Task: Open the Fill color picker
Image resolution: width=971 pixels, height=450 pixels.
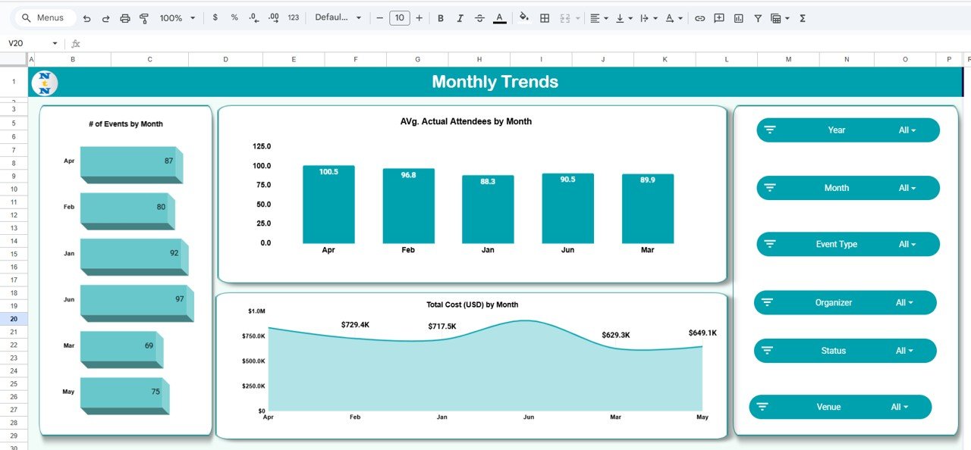Action: [x=524, y=18]
